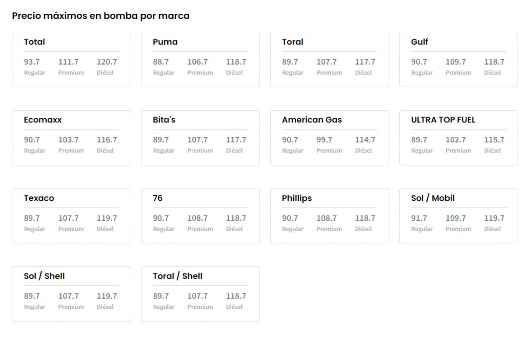This screenshot has height=337, width=525.
Task: Select Puma's Regular price 88.7
Action: 161,62
